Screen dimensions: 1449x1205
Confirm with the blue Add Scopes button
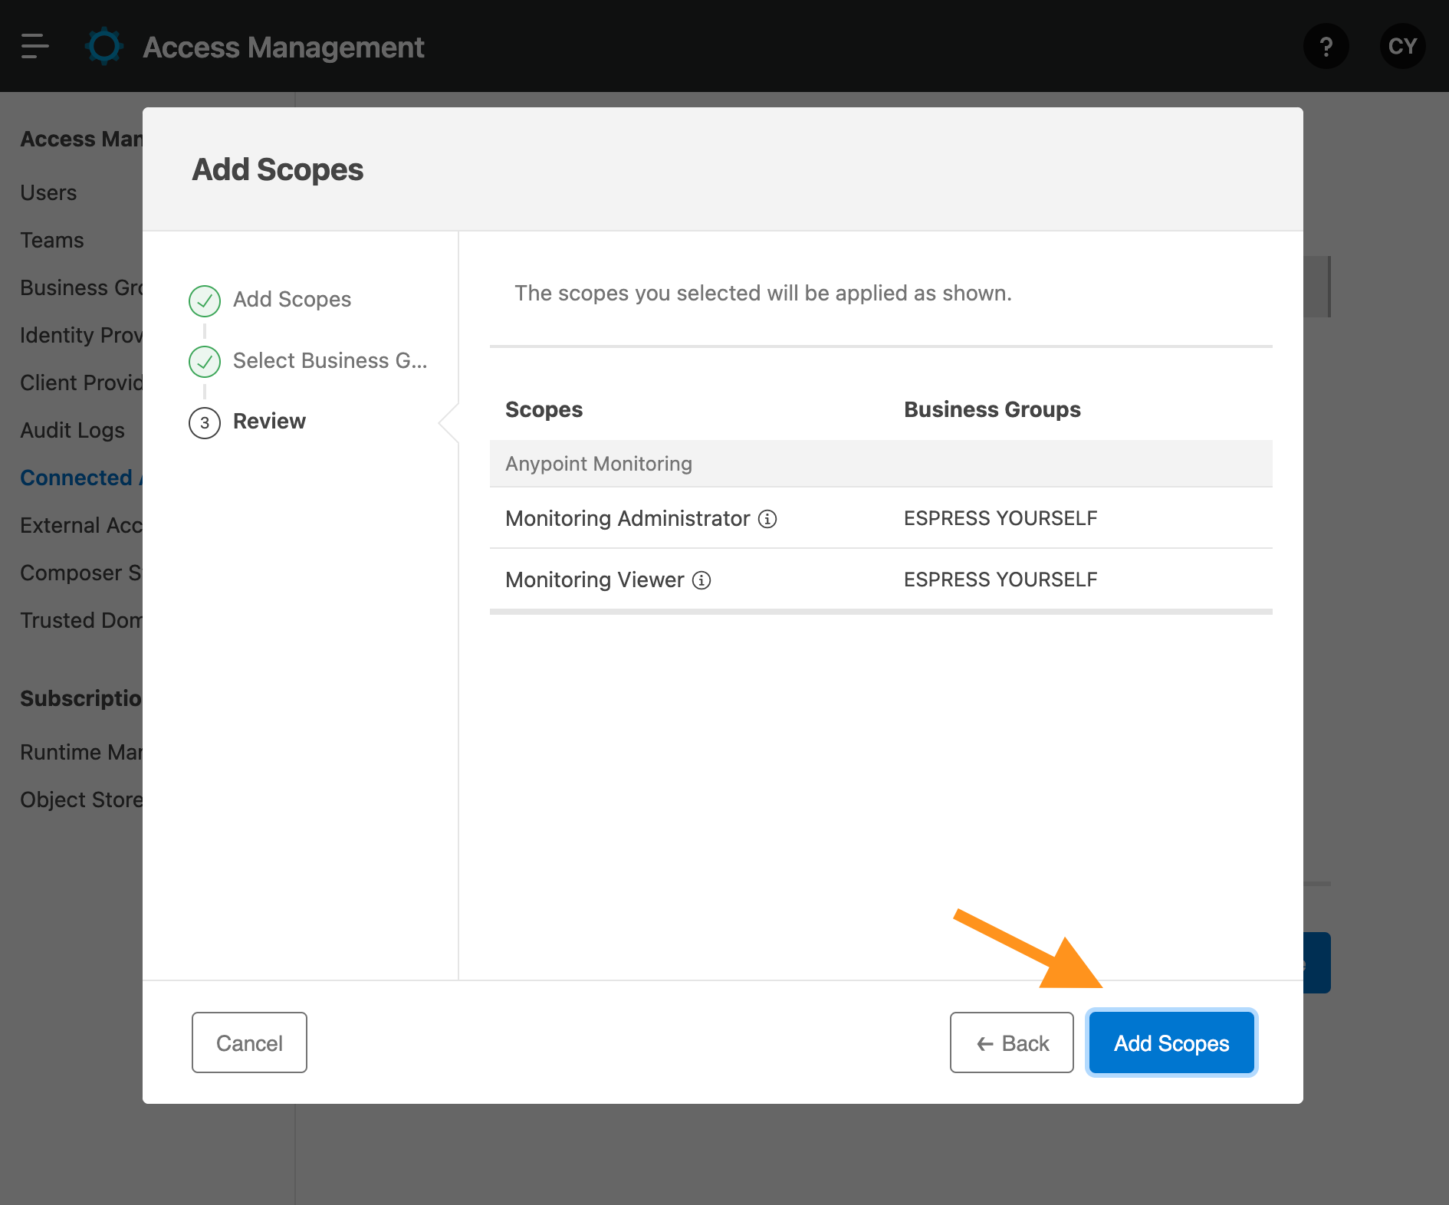[x=1171, y=1042]
